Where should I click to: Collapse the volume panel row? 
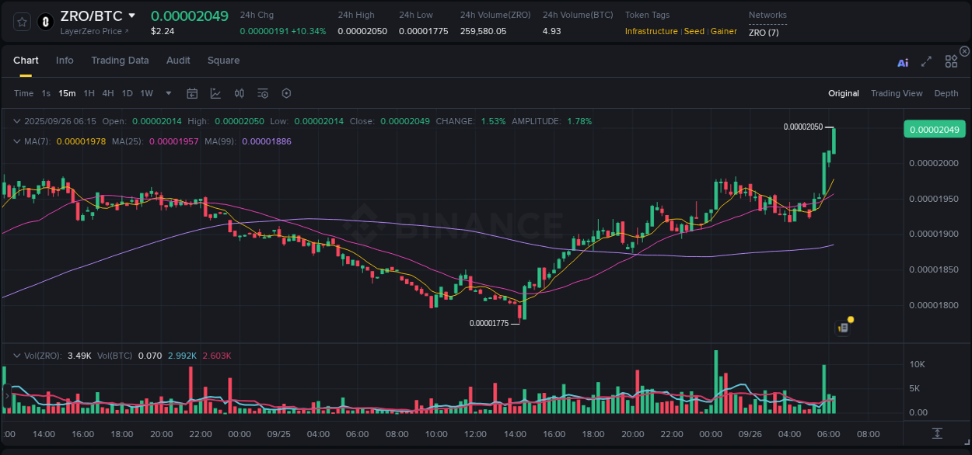[x=16, y=355]
